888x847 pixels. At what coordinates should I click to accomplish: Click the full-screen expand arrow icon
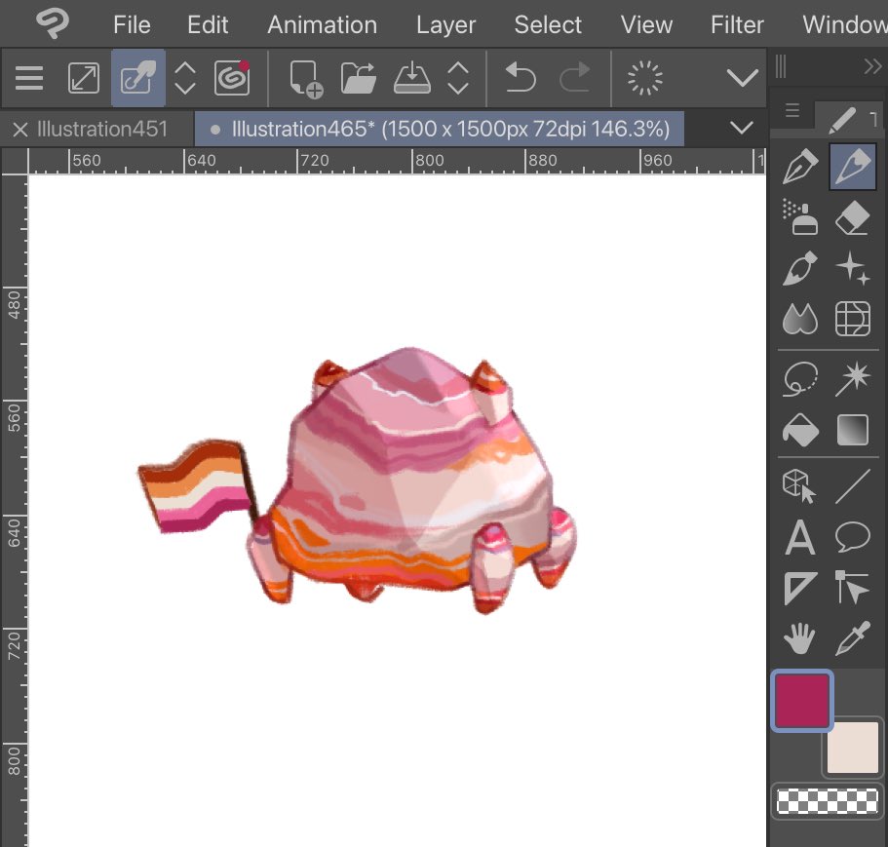[x=84, y=78]
